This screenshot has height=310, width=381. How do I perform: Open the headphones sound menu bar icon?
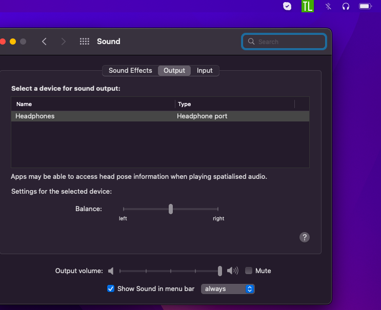(x=346, y=6)
